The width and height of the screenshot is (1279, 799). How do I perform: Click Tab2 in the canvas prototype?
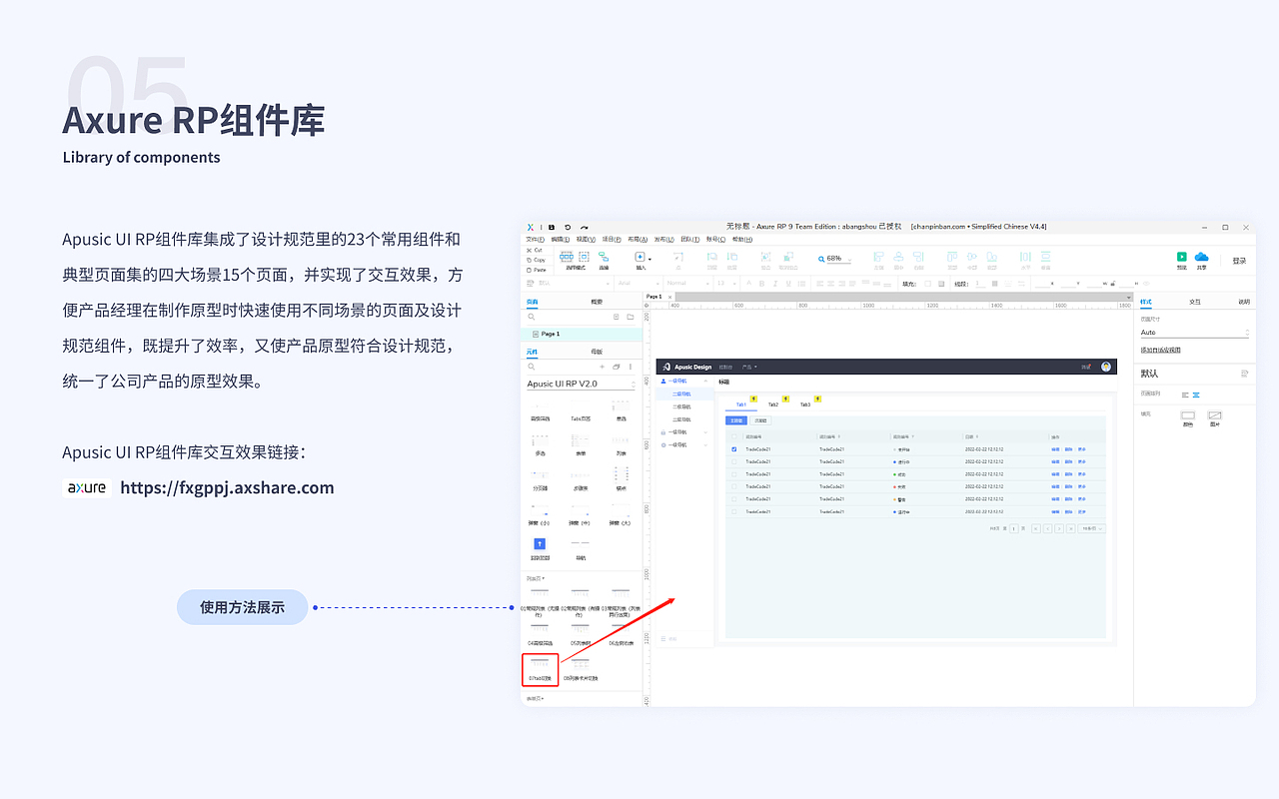click(773, 404)
